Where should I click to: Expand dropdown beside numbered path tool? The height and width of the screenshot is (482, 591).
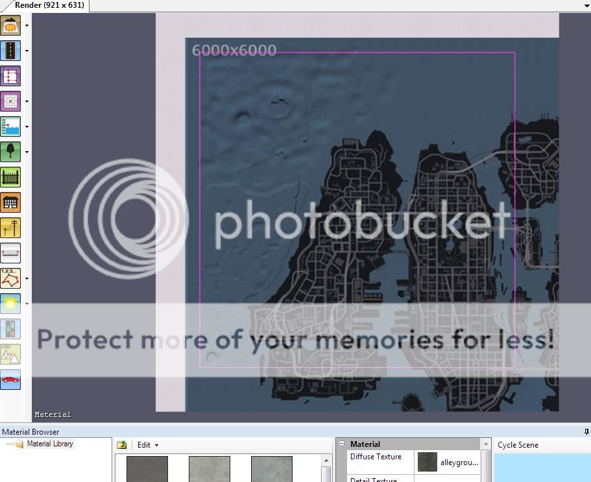27,278
